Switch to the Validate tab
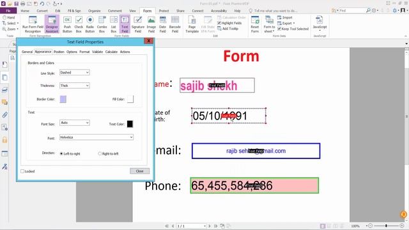Viewport: 409px width, 230px height. [97, 52]
